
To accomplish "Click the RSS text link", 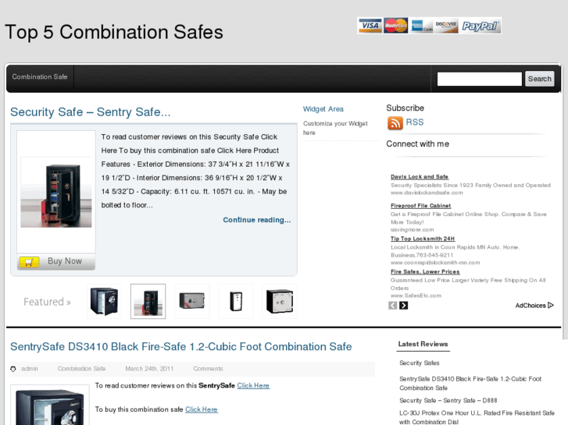I will pyautogui.click(x=415, y=122).
